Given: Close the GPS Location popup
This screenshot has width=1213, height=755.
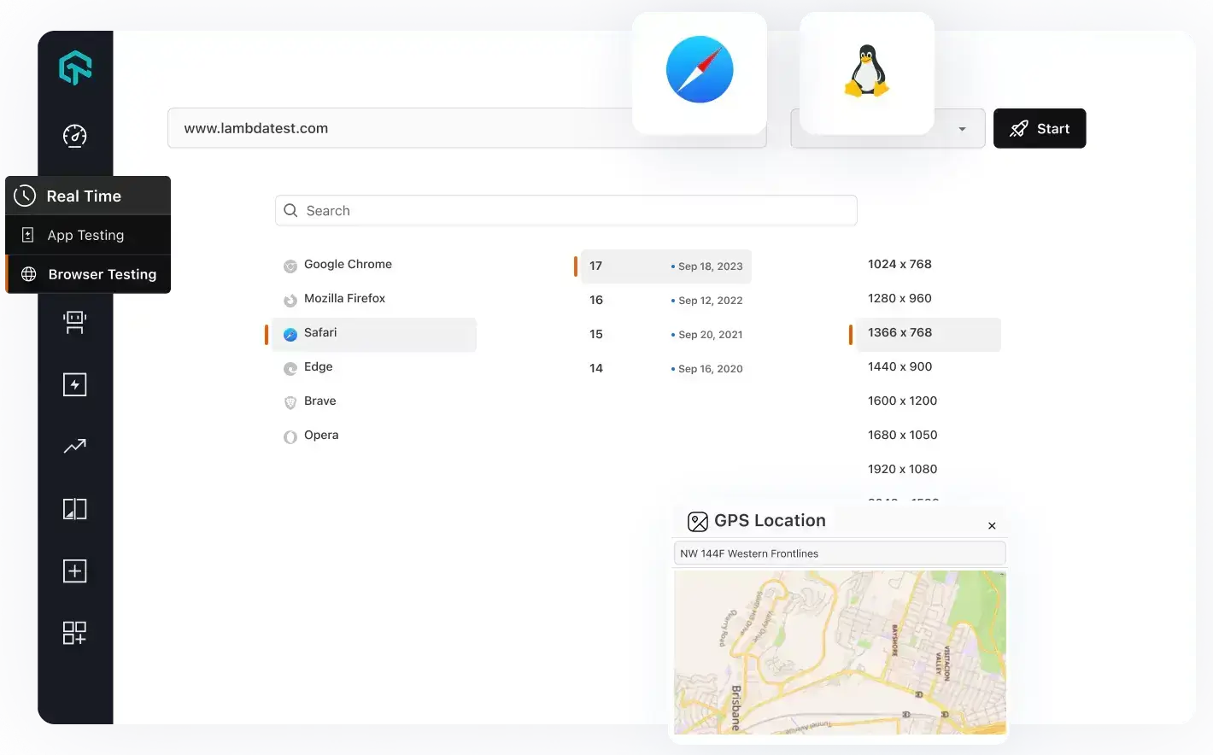Looking at the screenshot, I should [x=992, y=525].
